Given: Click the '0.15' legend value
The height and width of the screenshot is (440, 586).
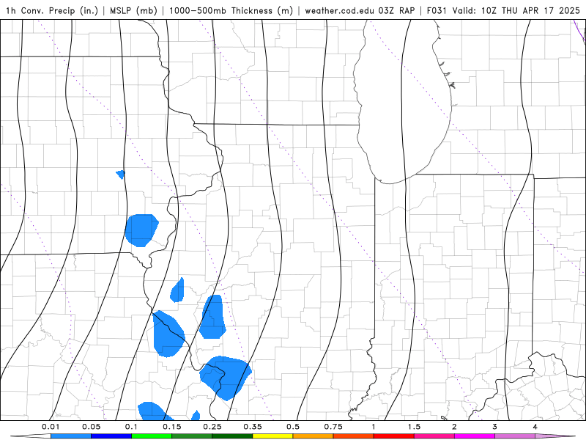Looking at the screenshot, I should tap(172, 427).
